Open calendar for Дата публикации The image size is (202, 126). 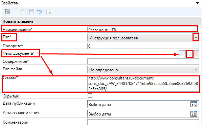tap(194, 104)
